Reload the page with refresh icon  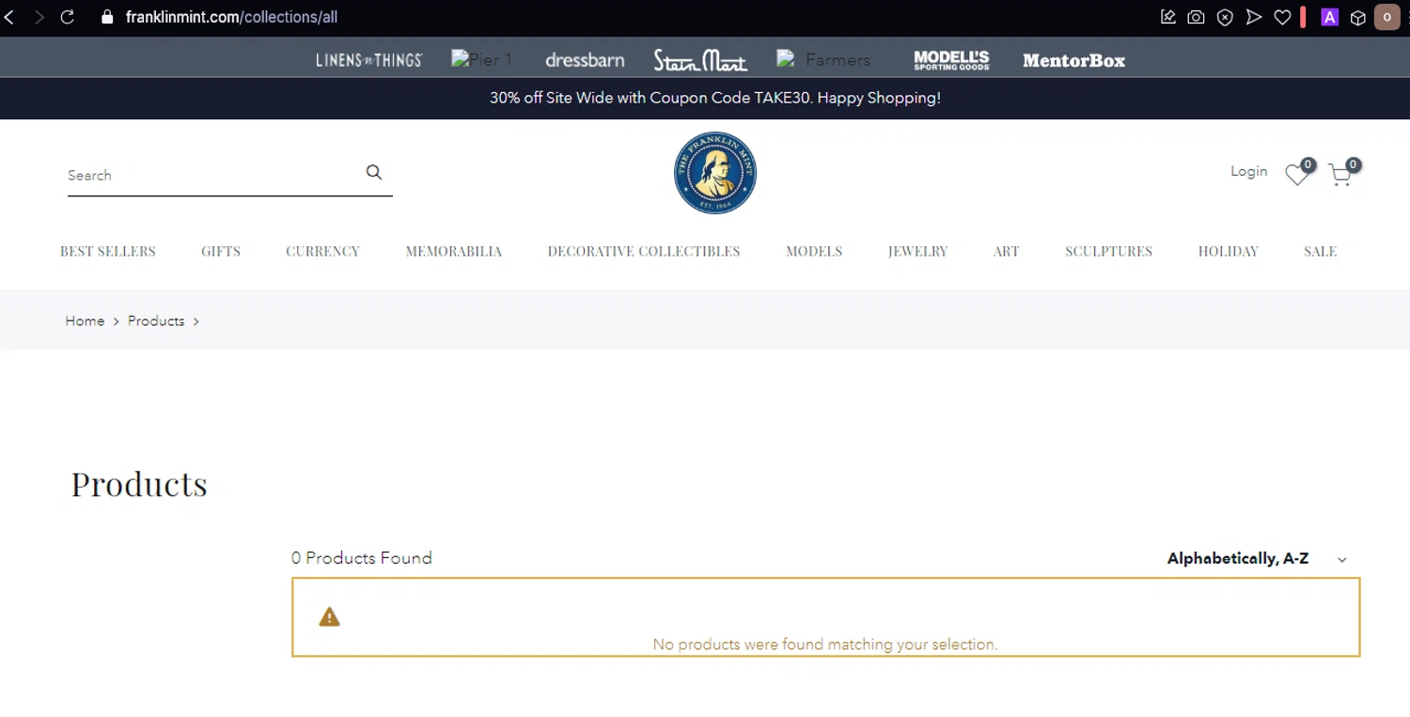pos(68,17)
